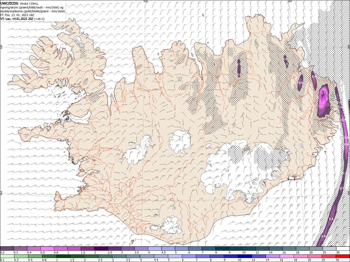
Task: Select the first 0.2 mauve swatch in top legend row
Action: (x=7, y=249)
